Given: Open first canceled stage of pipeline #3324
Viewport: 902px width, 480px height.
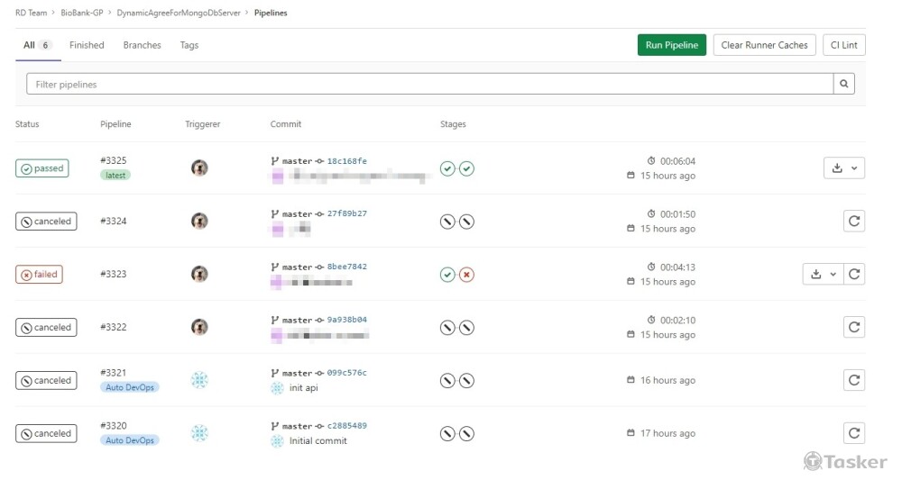Looking at the screenshot, I should coord(447,222).
